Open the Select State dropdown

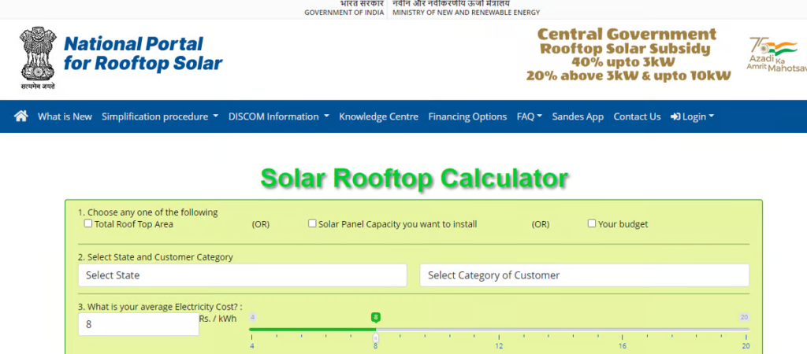coord(243,275)
